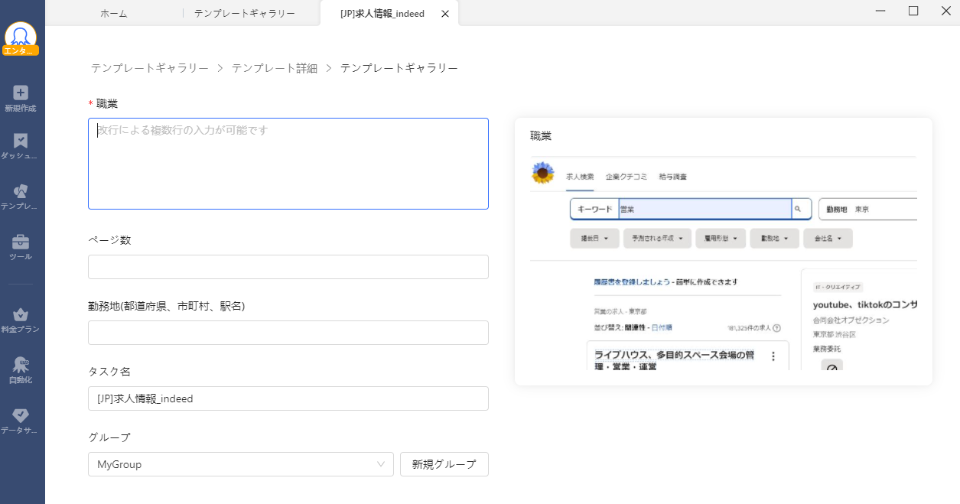Open the テンプレート sidebar icon
This screenshot has width=960, height=504.
21,197
